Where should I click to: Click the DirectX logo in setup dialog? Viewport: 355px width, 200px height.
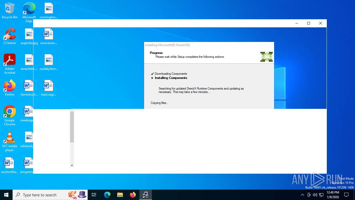[x=267, y=57]
